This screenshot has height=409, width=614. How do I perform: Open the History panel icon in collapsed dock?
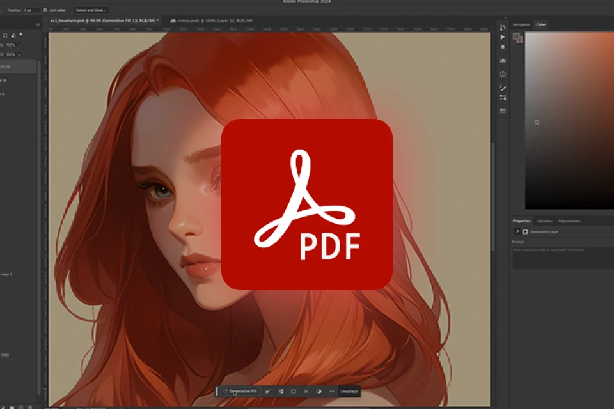[x=503, y=27]
